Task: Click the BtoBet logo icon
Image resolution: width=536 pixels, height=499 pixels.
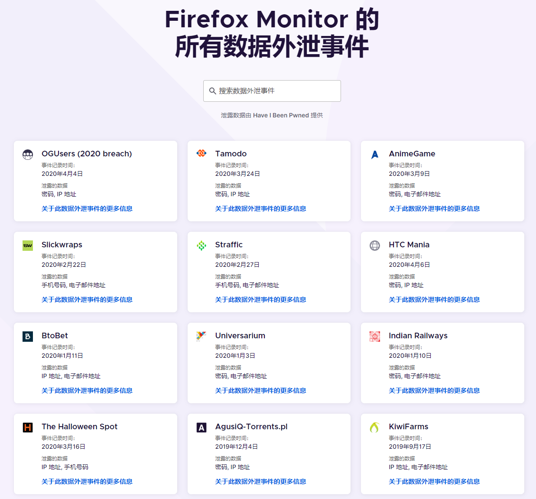Action: click(27, 336)
